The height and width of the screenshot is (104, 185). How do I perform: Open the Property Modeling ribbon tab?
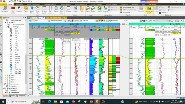96,4
